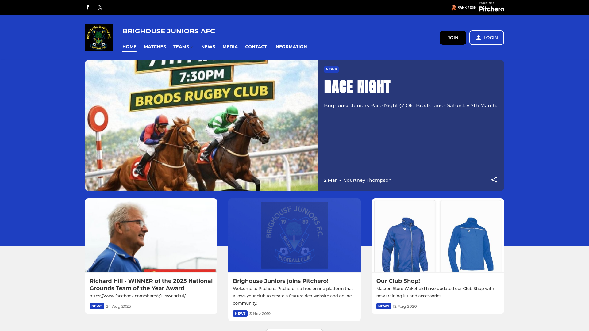The height and width of the screenshot is (331, 589).
Task: Go to the Home tab
Action: tap(129, 47)
